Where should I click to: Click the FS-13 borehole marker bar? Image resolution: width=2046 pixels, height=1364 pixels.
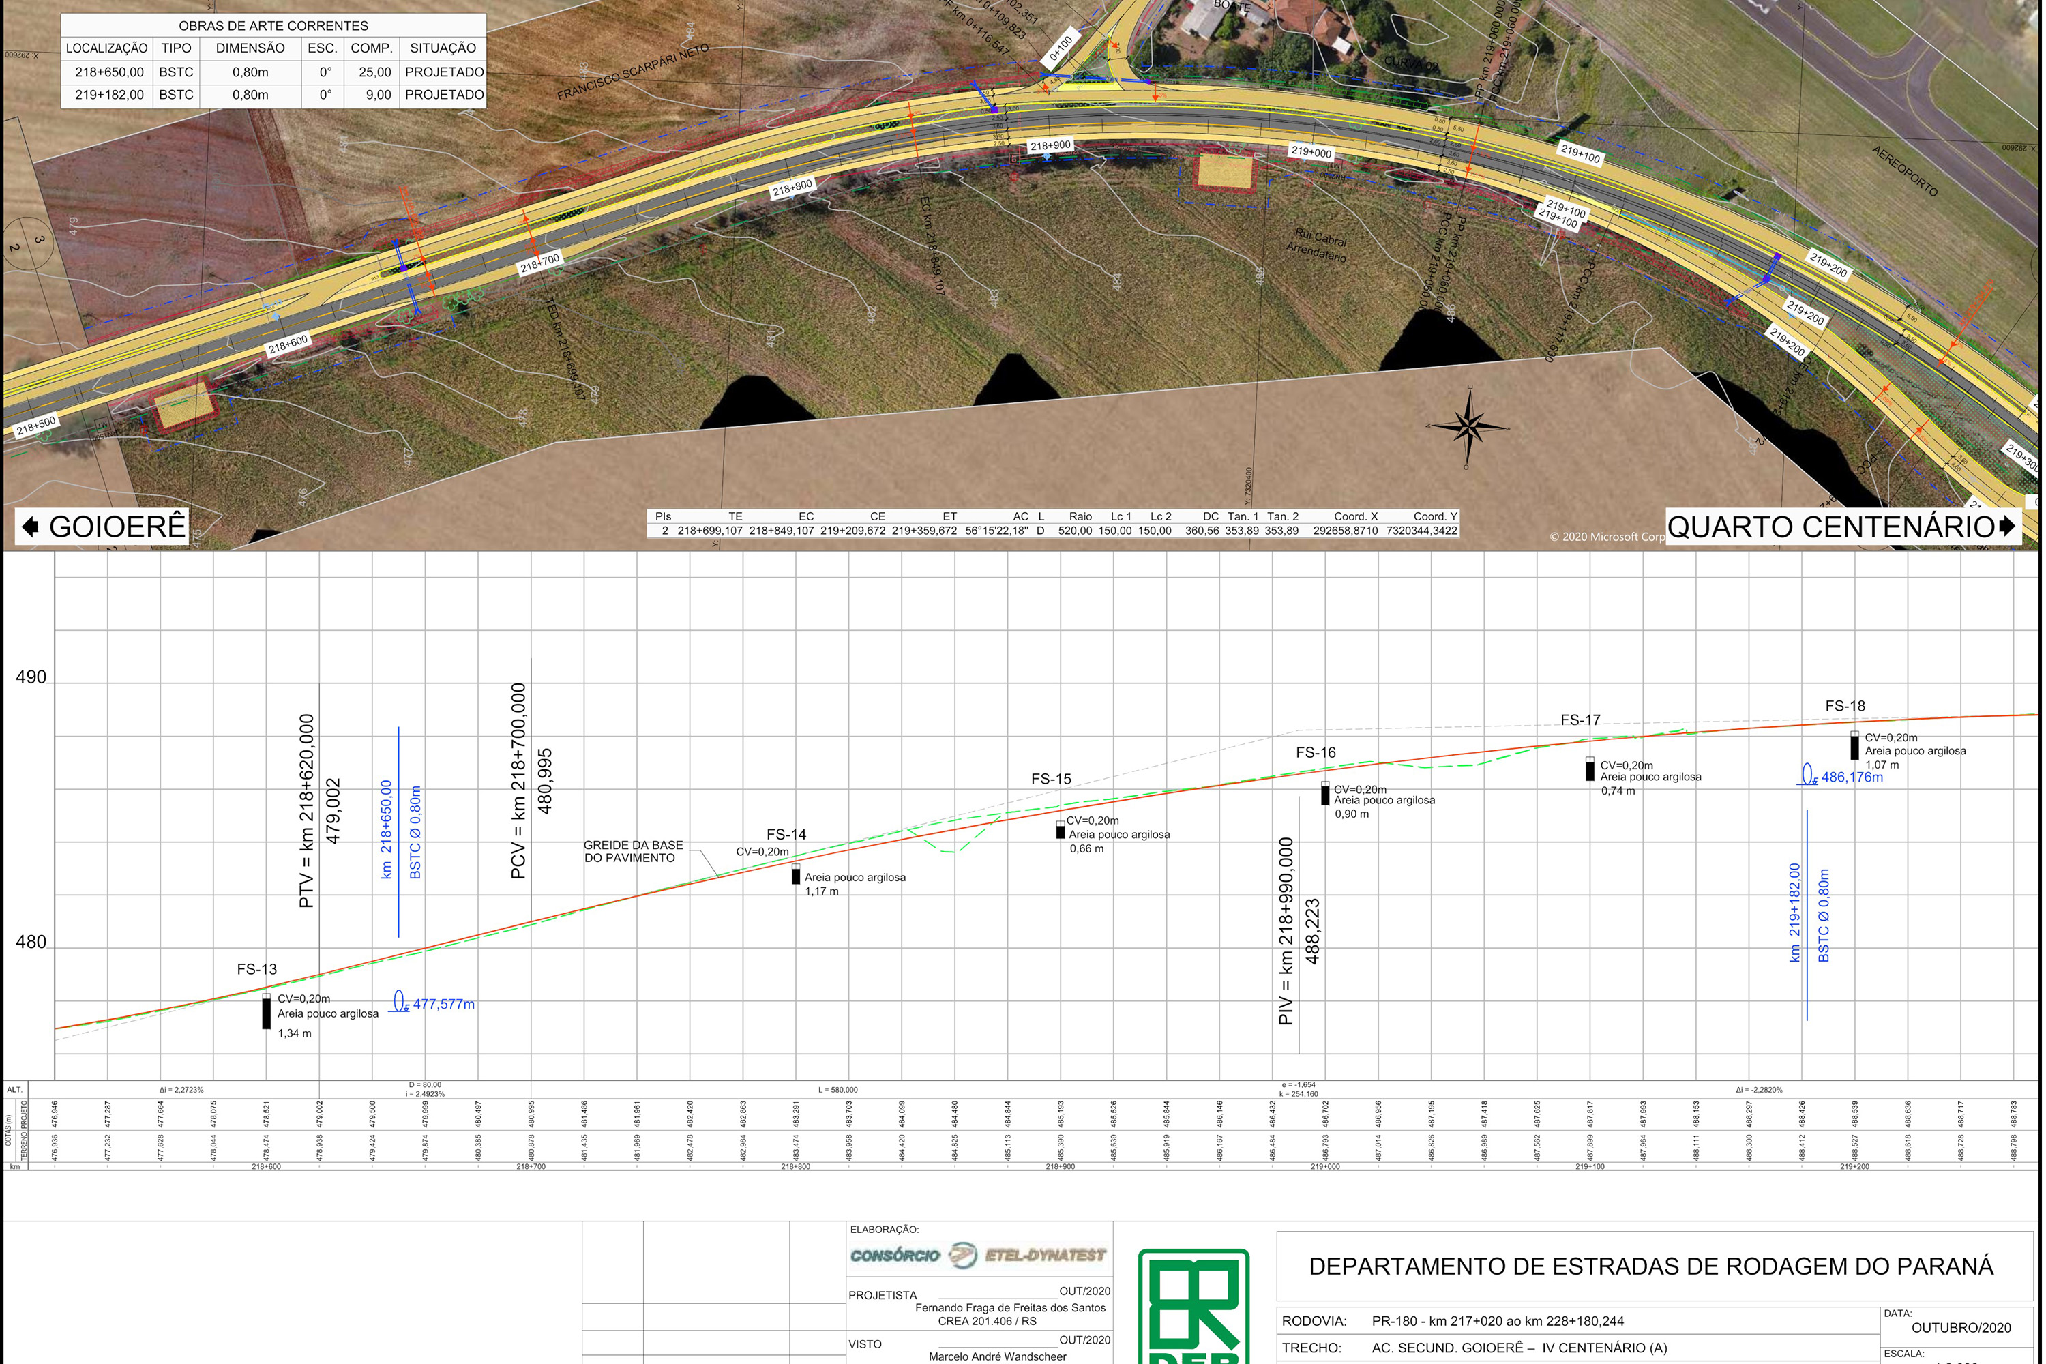(266, 1011)
